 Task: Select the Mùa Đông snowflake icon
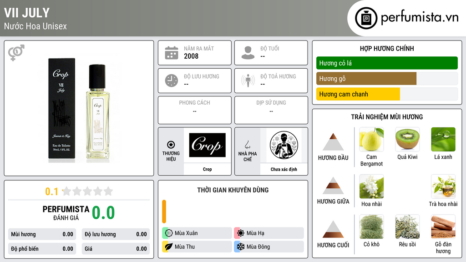[x=241, y=247]
